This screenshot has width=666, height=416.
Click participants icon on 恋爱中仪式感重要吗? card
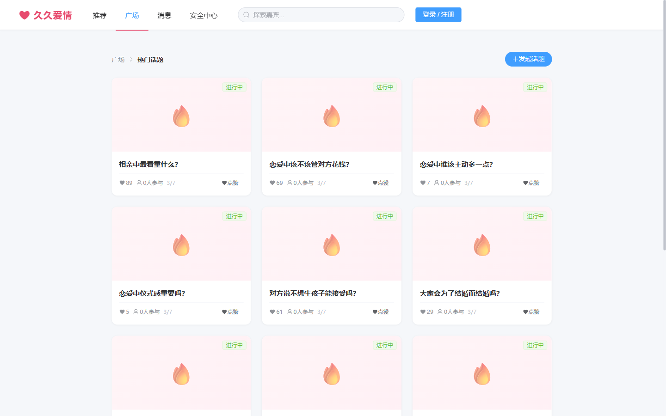pyautogui.click(x=136, y=312)
